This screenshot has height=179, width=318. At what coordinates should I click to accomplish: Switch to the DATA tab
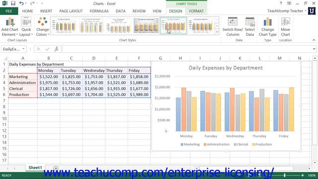pos(120,11)
